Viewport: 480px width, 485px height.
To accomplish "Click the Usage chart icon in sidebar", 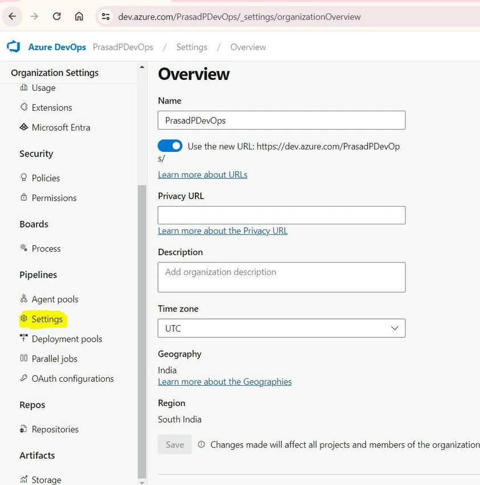I will click(x=24, y=87).
